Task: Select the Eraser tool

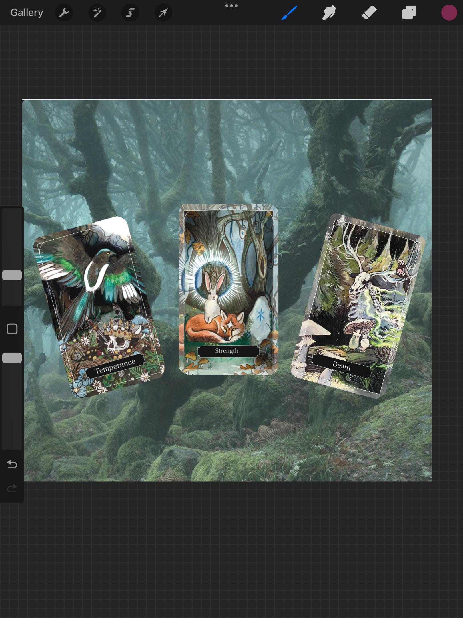Action: [369, 13]
